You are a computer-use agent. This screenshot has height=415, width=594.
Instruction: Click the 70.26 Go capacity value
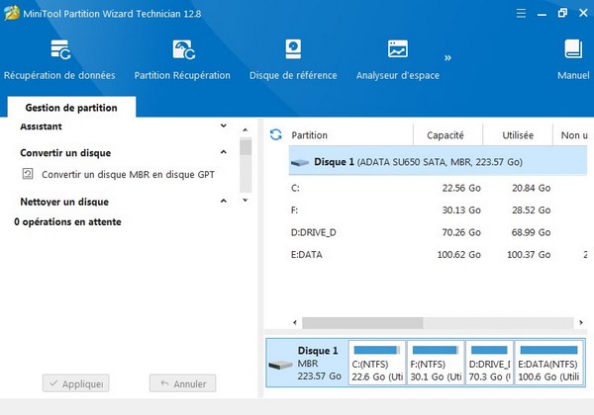pos(461,232)
